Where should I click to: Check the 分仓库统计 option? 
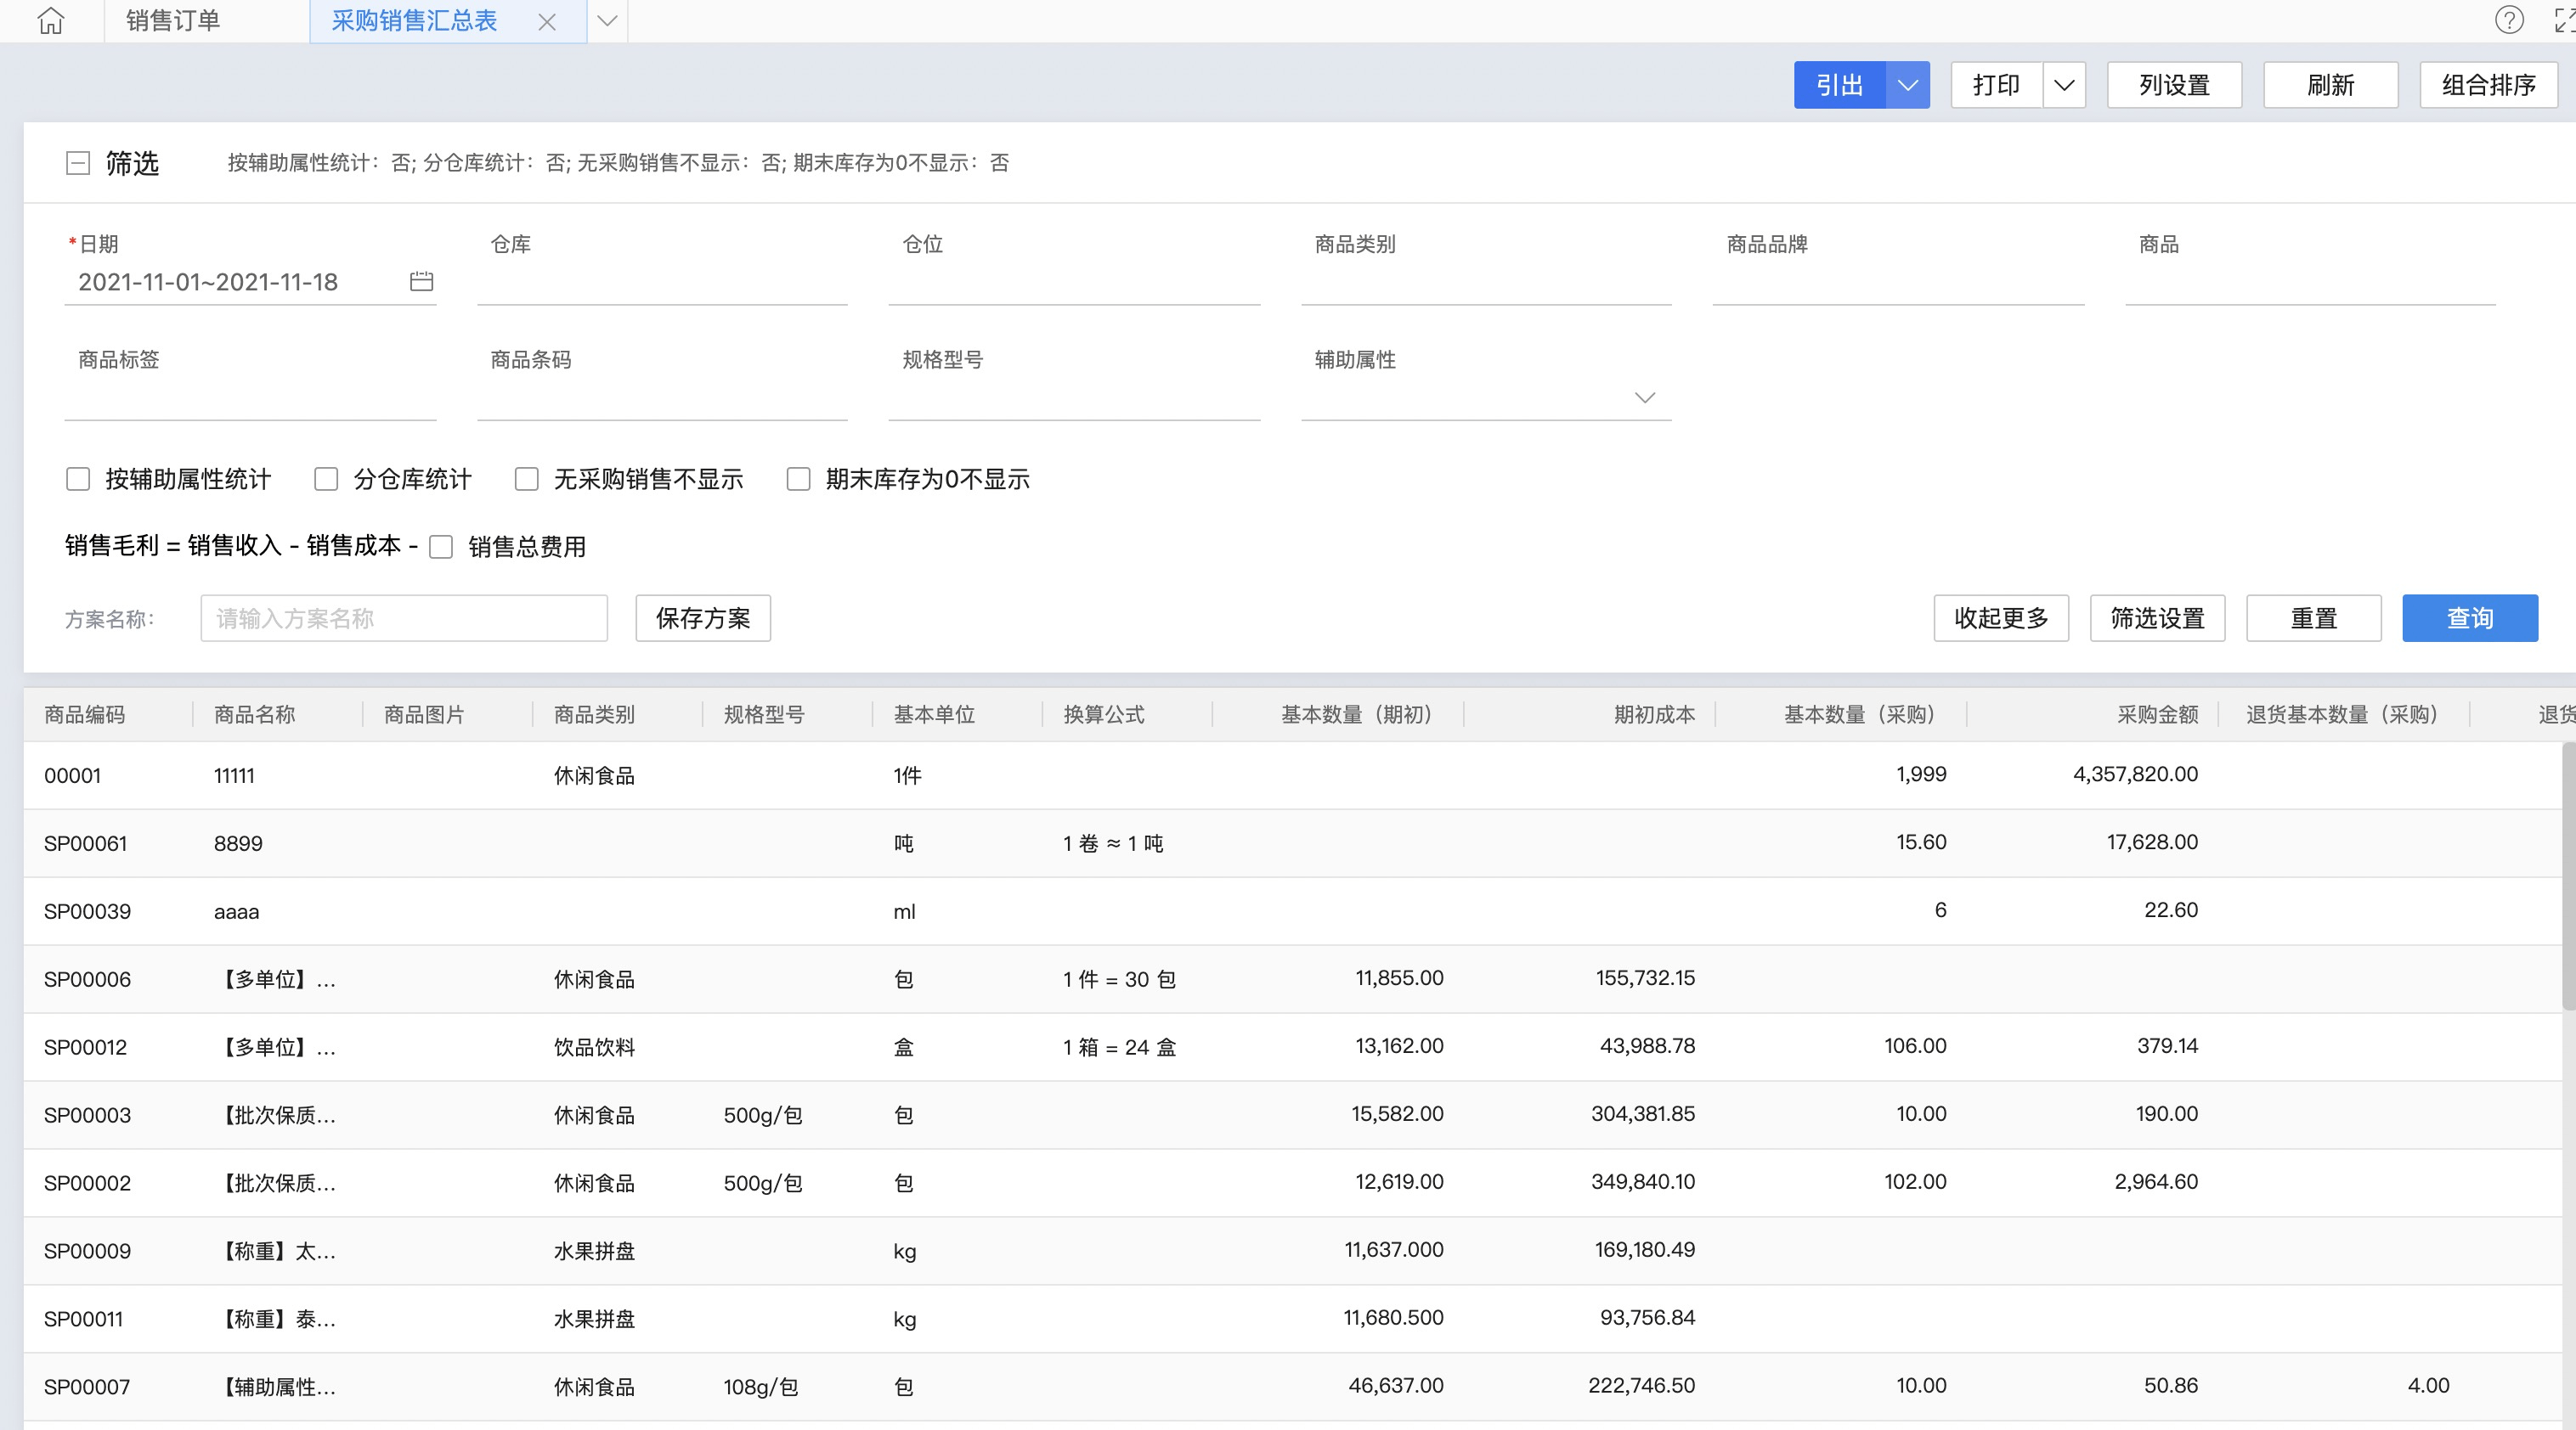(326, 480)
